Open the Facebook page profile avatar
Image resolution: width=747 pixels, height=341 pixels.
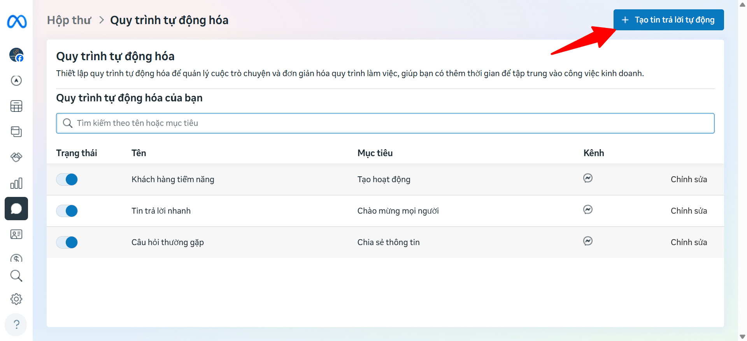click(x=16, y=55)
